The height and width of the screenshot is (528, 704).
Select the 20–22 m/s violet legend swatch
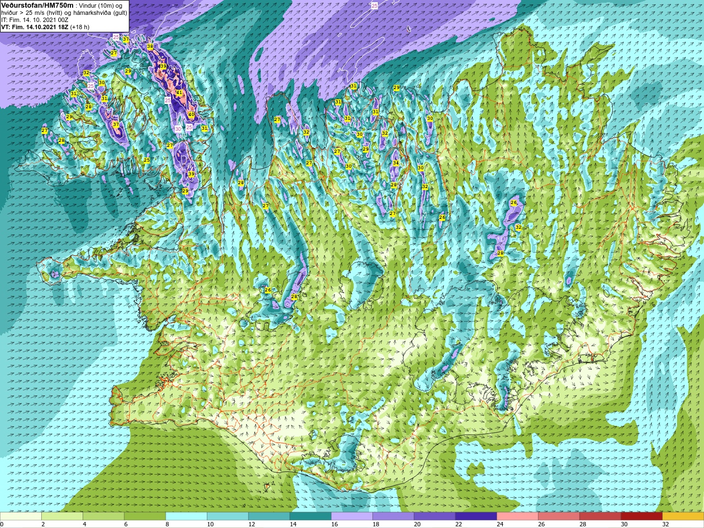click(435, 516)
